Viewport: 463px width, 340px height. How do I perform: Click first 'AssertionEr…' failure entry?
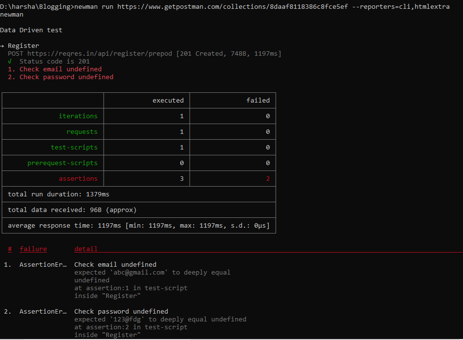[x=43, y=264]
